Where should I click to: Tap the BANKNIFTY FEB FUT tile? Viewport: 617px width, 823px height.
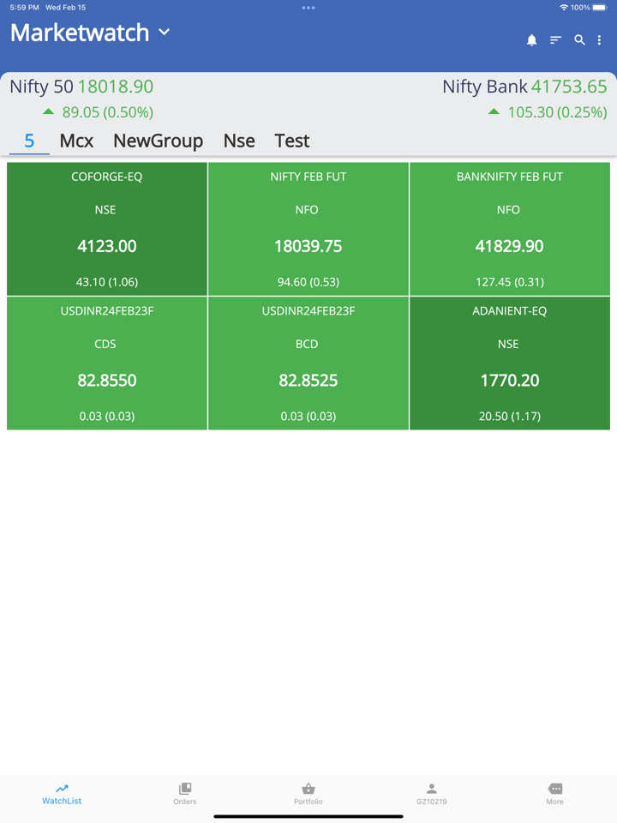[x=510, y=229]
